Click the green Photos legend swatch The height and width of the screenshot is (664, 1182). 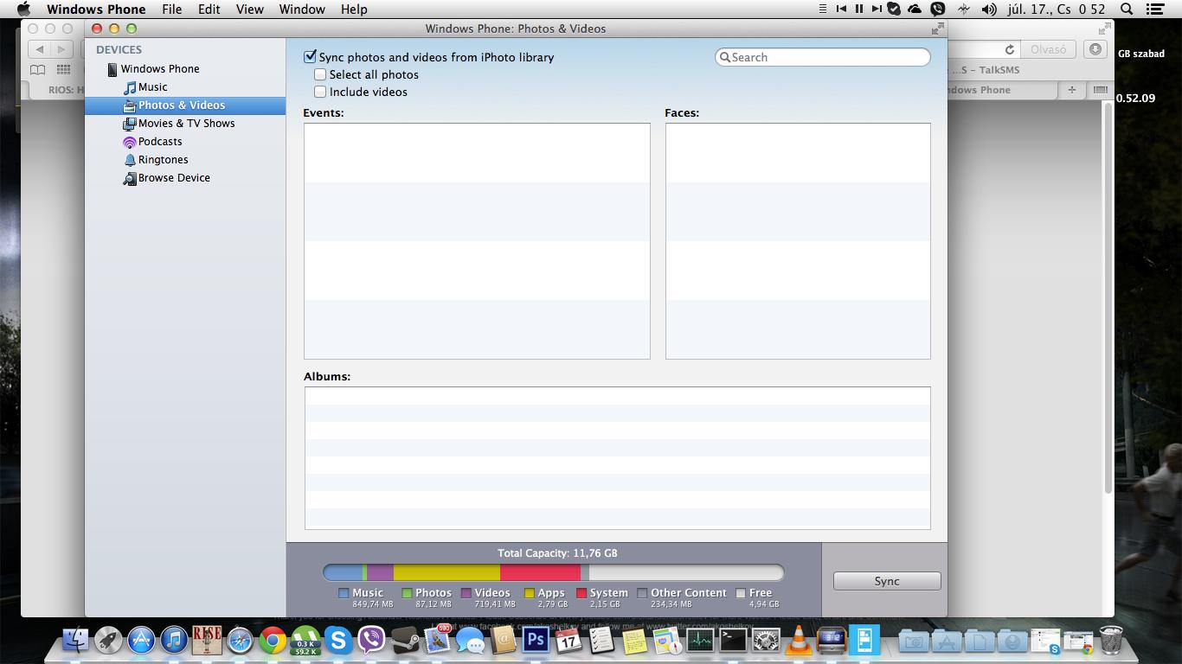click(407, 593)
